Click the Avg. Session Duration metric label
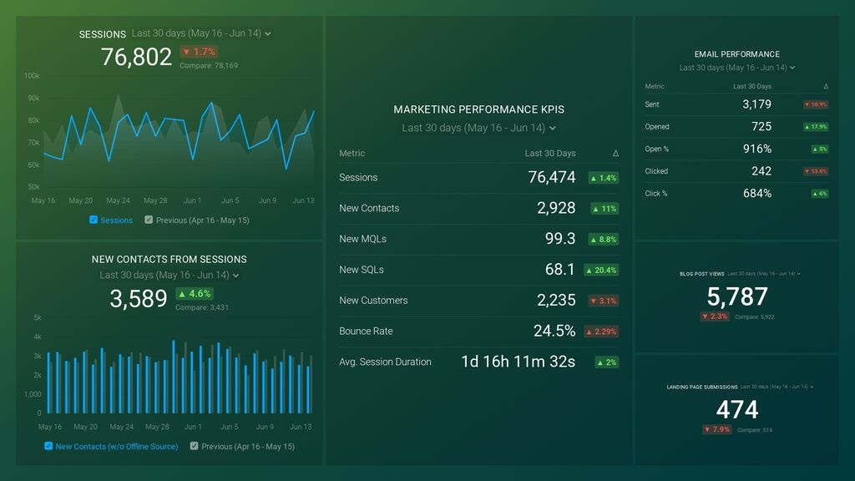Image resolution: width=855 pixels, height=481 pixels. pos(385,362)
